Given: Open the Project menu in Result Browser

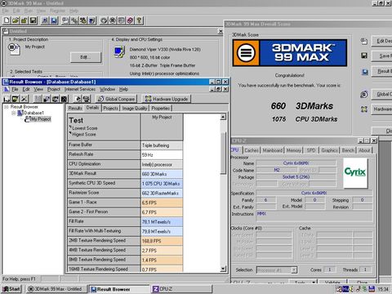Looking at the screenshot, I should coord(54,89).
